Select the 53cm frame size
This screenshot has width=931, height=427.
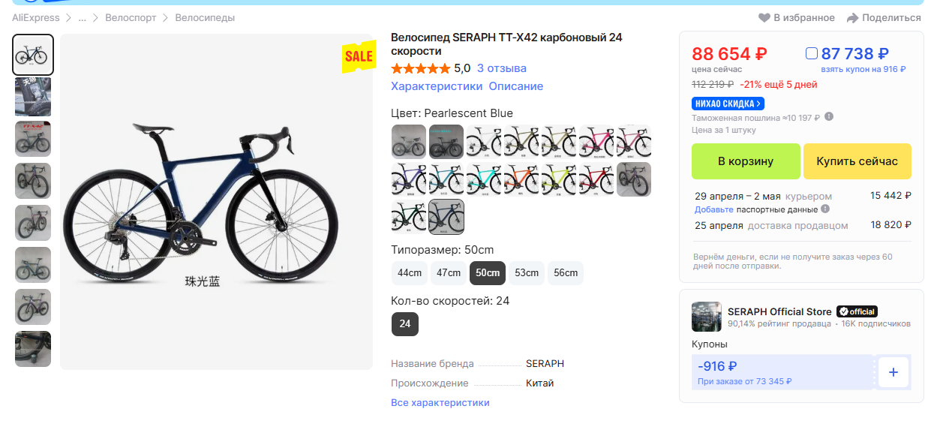527,273
